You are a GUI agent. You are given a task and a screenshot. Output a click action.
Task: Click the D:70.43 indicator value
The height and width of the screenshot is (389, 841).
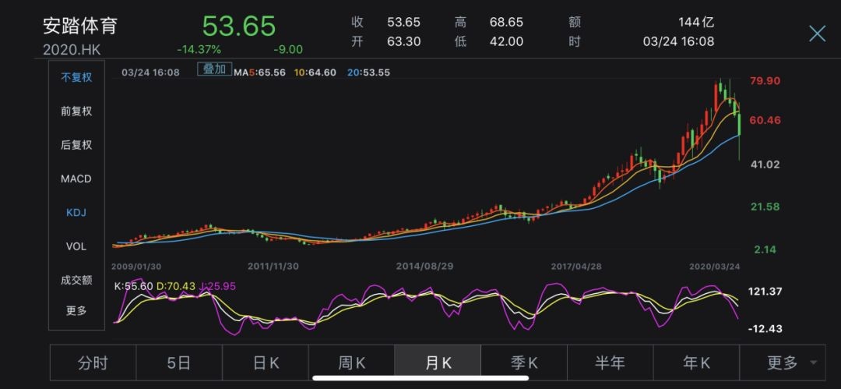click(175, 288)
